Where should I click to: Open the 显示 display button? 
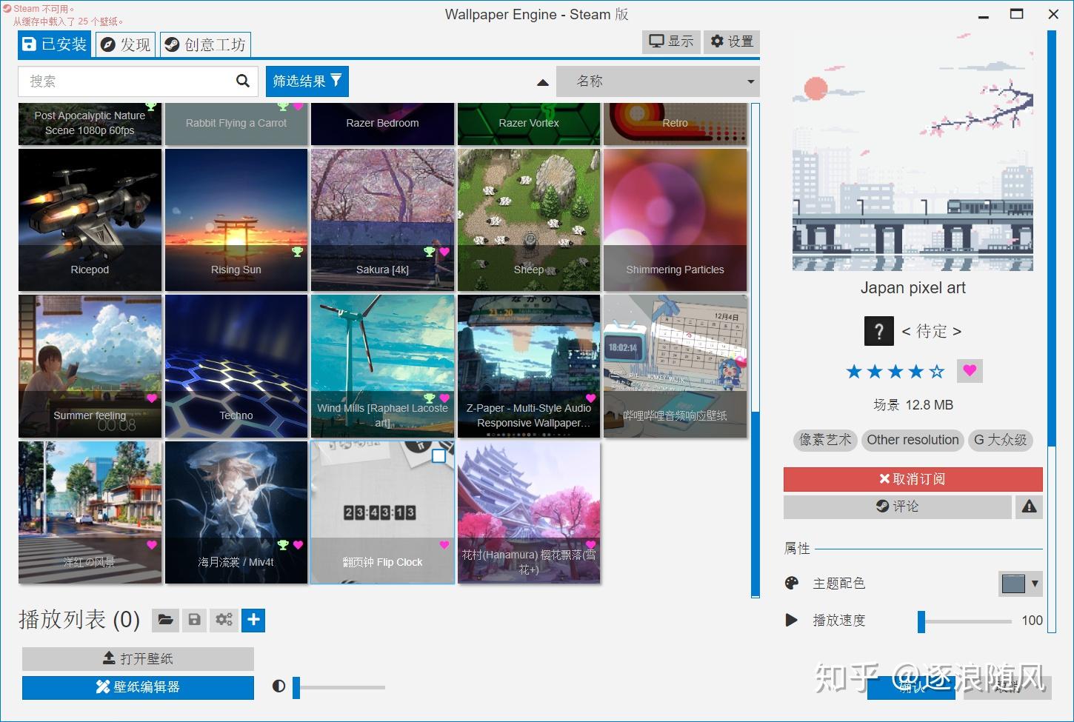(671, 41)
